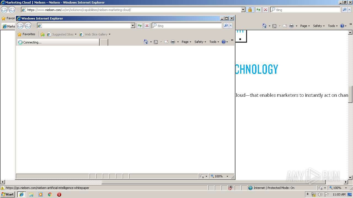This screenshot has width=353, height=198.
Task: Open Safety menu in the front window
Action: (x=200, y=42)
